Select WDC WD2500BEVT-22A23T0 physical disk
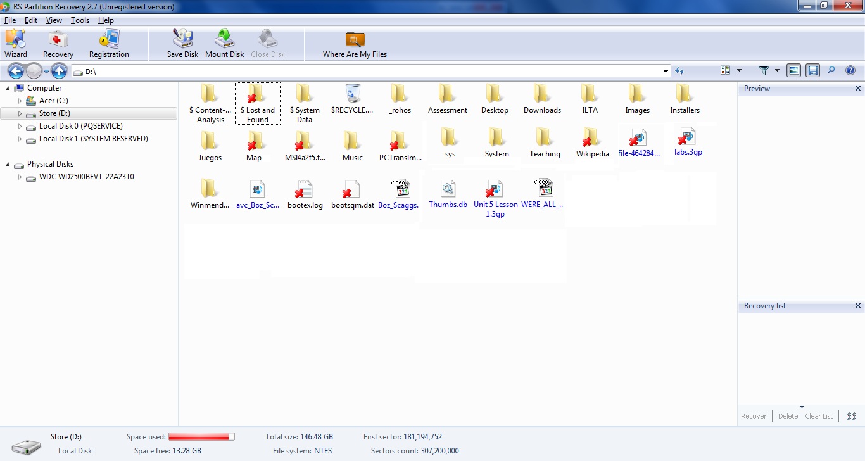 point(87,177)
